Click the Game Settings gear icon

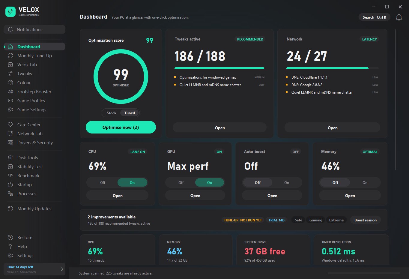(x=10, y=110)
